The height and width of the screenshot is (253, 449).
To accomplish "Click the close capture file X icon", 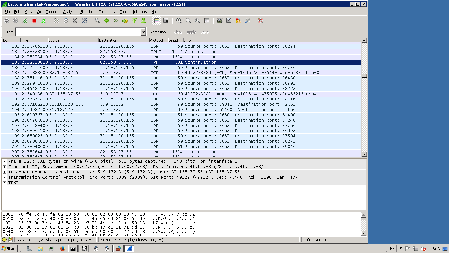I will 75,21.
